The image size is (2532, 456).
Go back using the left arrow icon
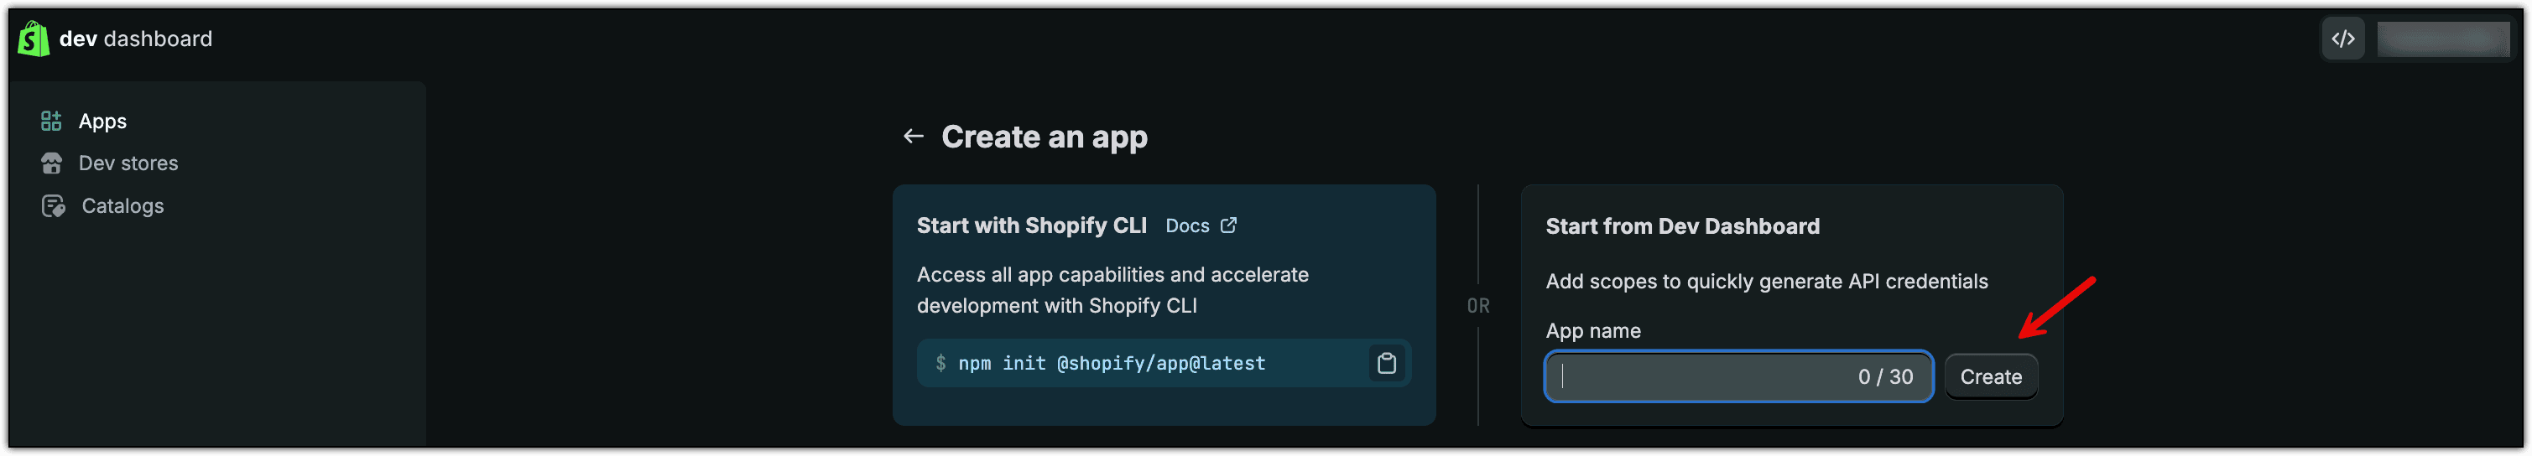(x=913, y=137)
